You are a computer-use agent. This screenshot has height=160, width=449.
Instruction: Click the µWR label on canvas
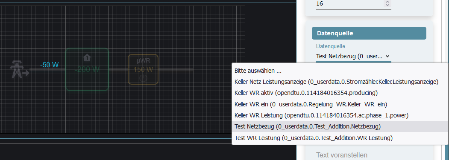[x=144, y=60]
